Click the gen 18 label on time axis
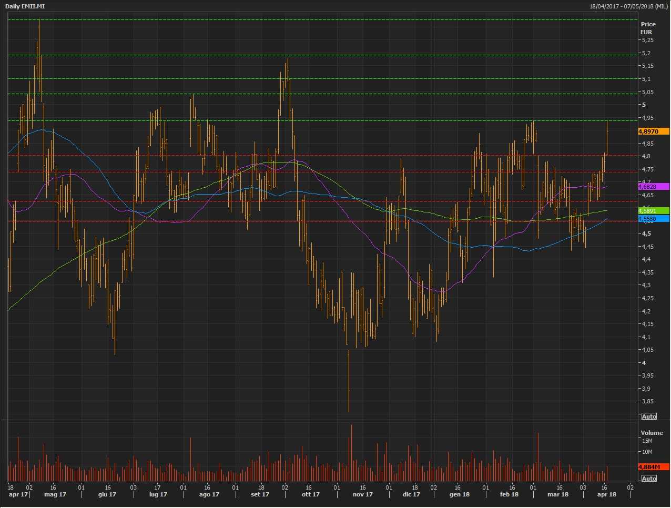 click(x=459, y=494)
